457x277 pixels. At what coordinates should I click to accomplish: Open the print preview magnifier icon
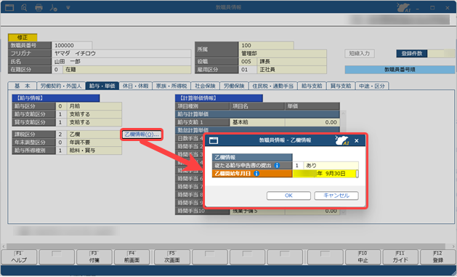point(24,7)
